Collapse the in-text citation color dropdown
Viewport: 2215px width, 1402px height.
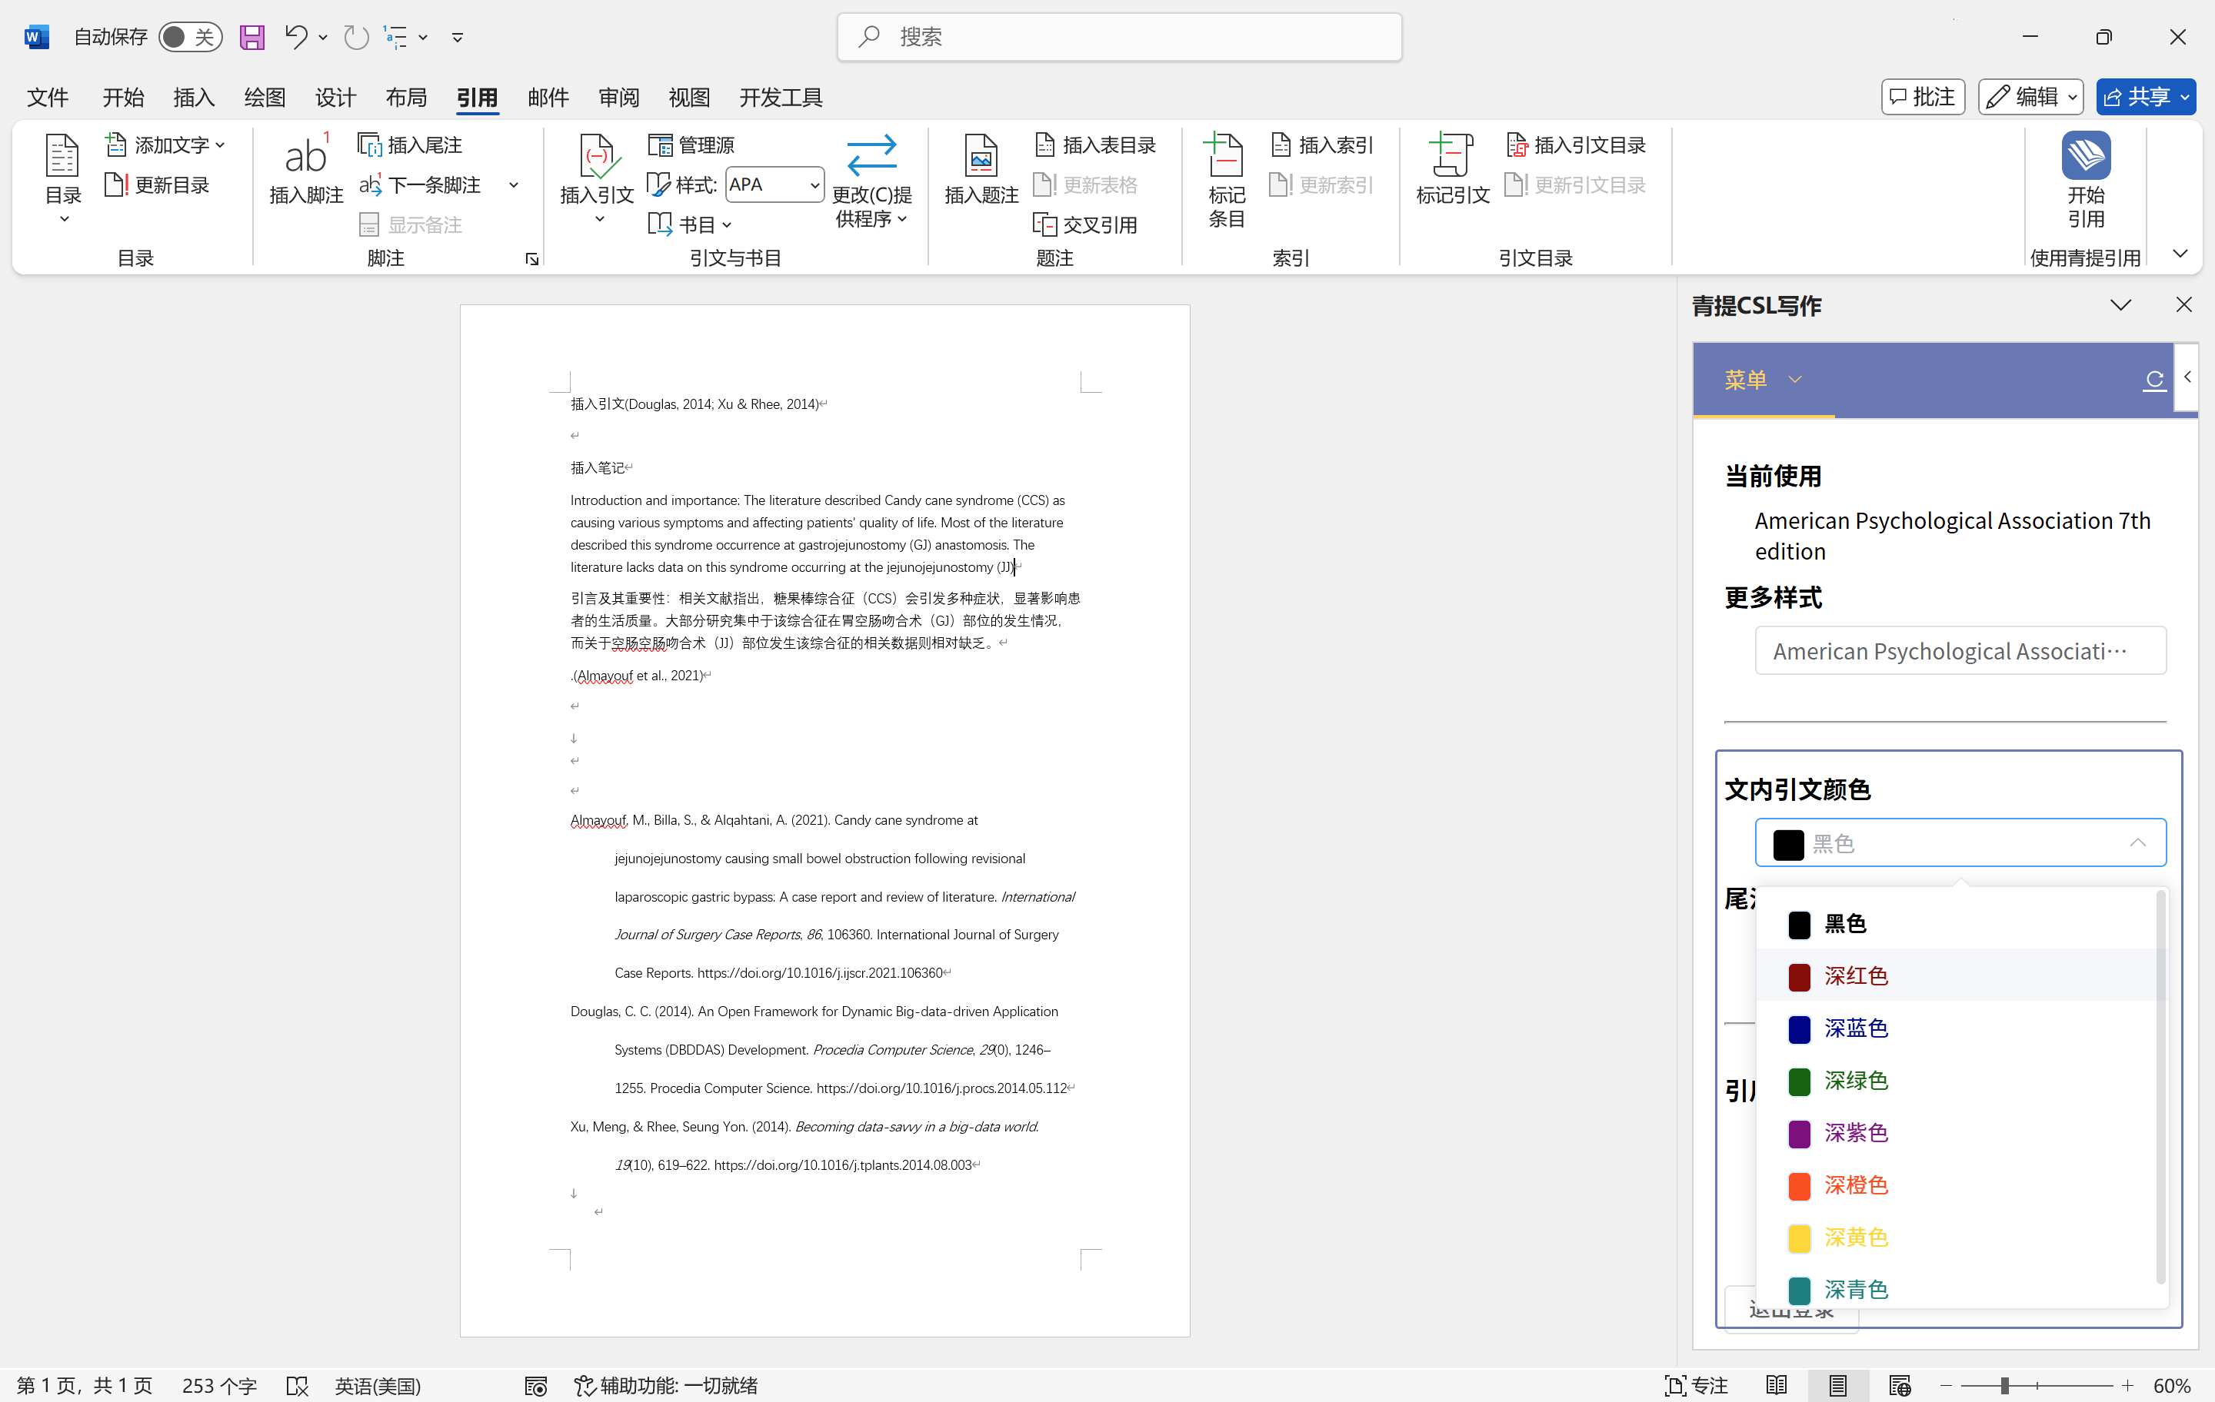[x=2137, y=843]
